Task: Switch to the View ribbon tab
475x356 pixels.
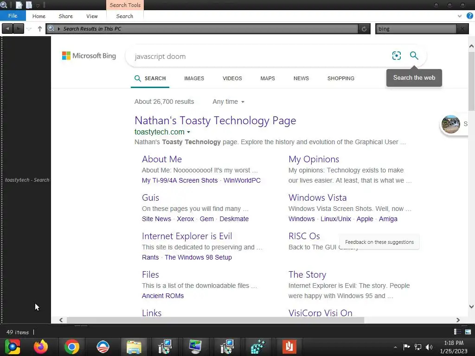Action: [92, 16]
